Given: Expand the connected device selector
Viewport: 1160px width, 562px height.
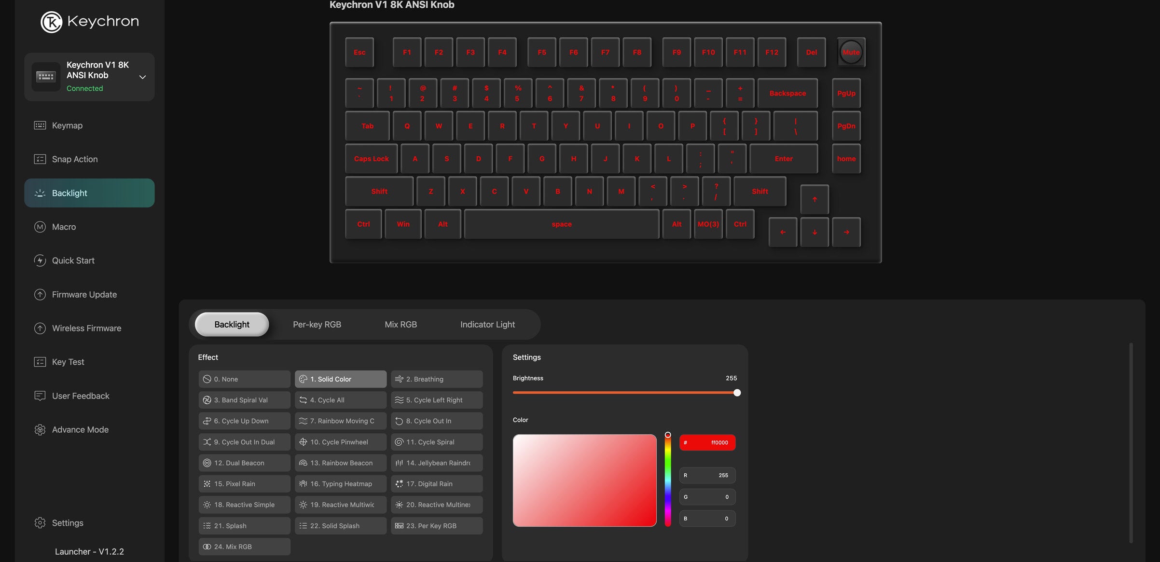Looking at the screenshot, I should pos(142,76).
